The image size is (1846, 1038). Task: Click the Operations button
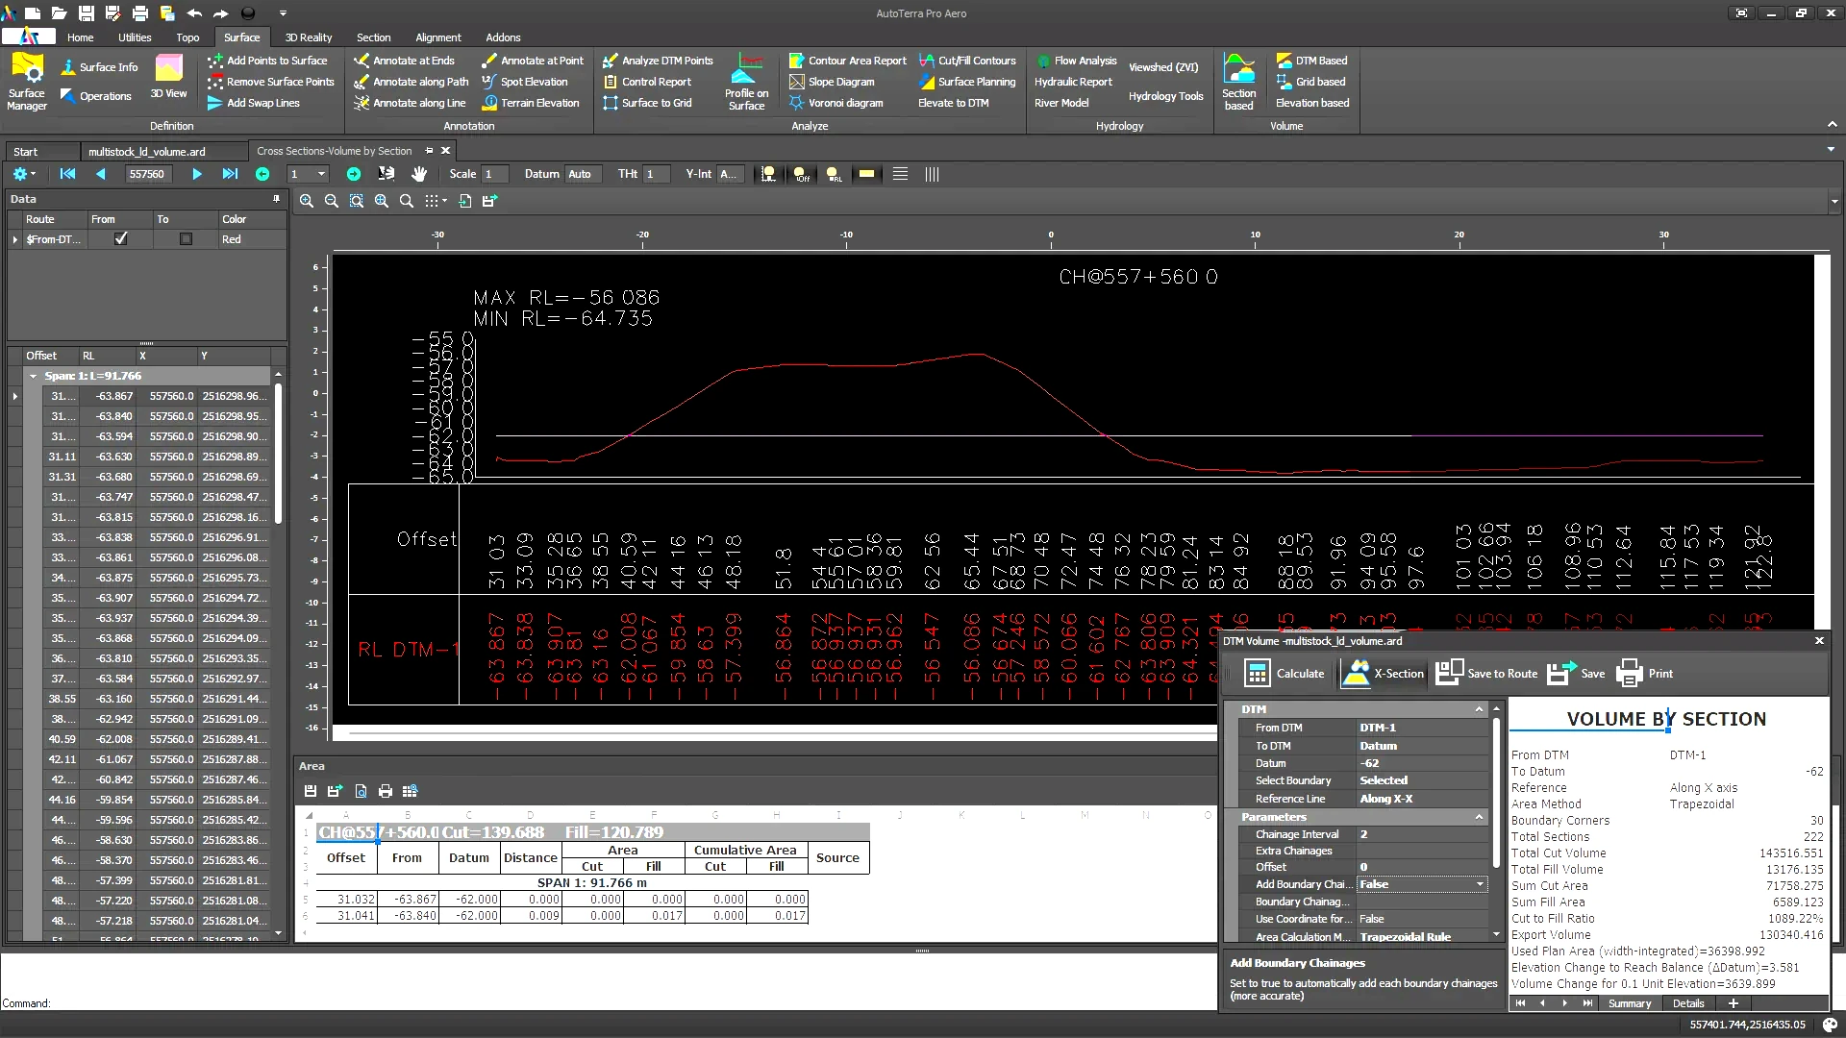[x=96, y=96]
